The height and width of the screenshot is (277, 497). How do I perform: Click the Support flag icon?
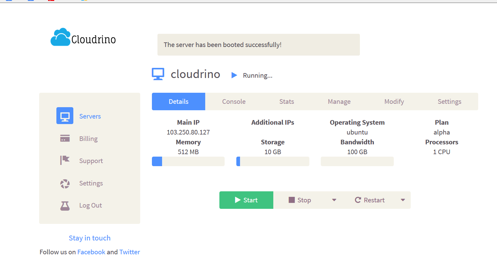(65, 160)
